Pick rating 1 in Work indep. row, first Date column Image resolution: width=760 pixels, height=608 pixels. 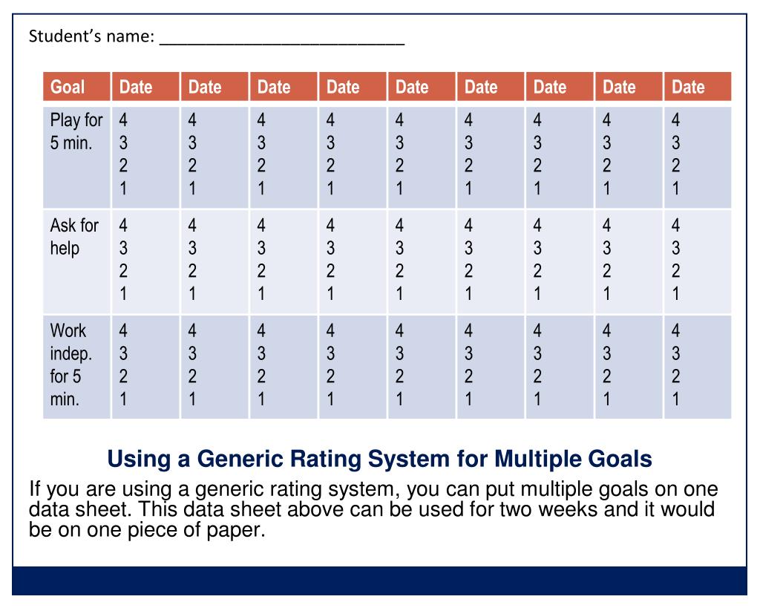point(124,399)
